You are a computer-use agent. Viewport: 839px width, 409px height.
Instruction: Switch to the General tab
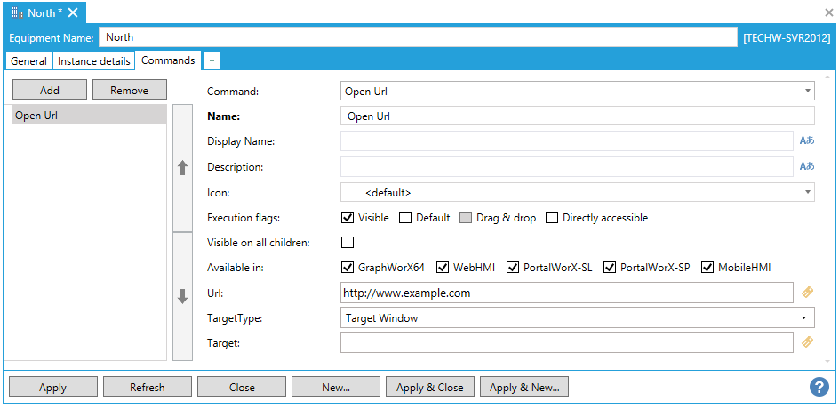click(28, 61)
